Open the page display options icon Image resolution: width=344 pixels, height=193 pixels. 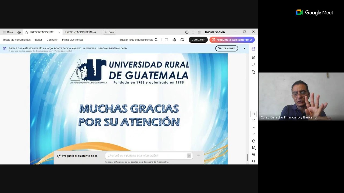(253, 148)
